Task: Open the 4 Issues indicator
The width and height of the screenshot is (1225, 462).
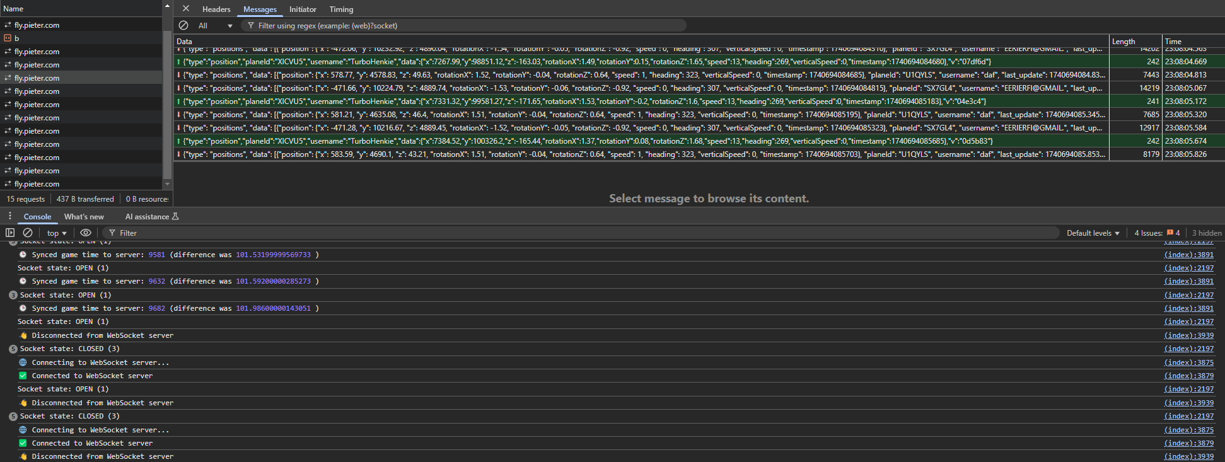Action: (x=1157, y=233)
